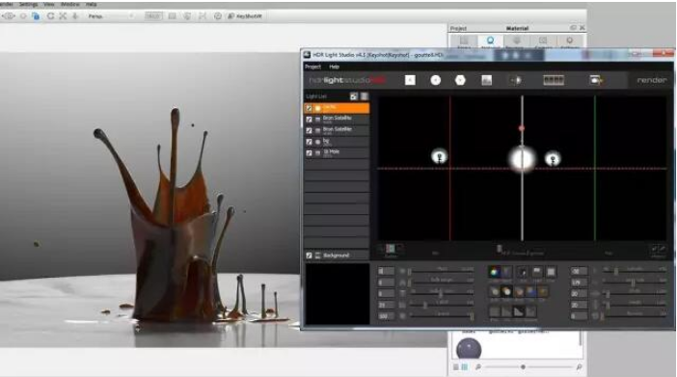Click the first eye-shaped KeyShot toolbar icon
677x377 pixels.
[x=9, y=16]
